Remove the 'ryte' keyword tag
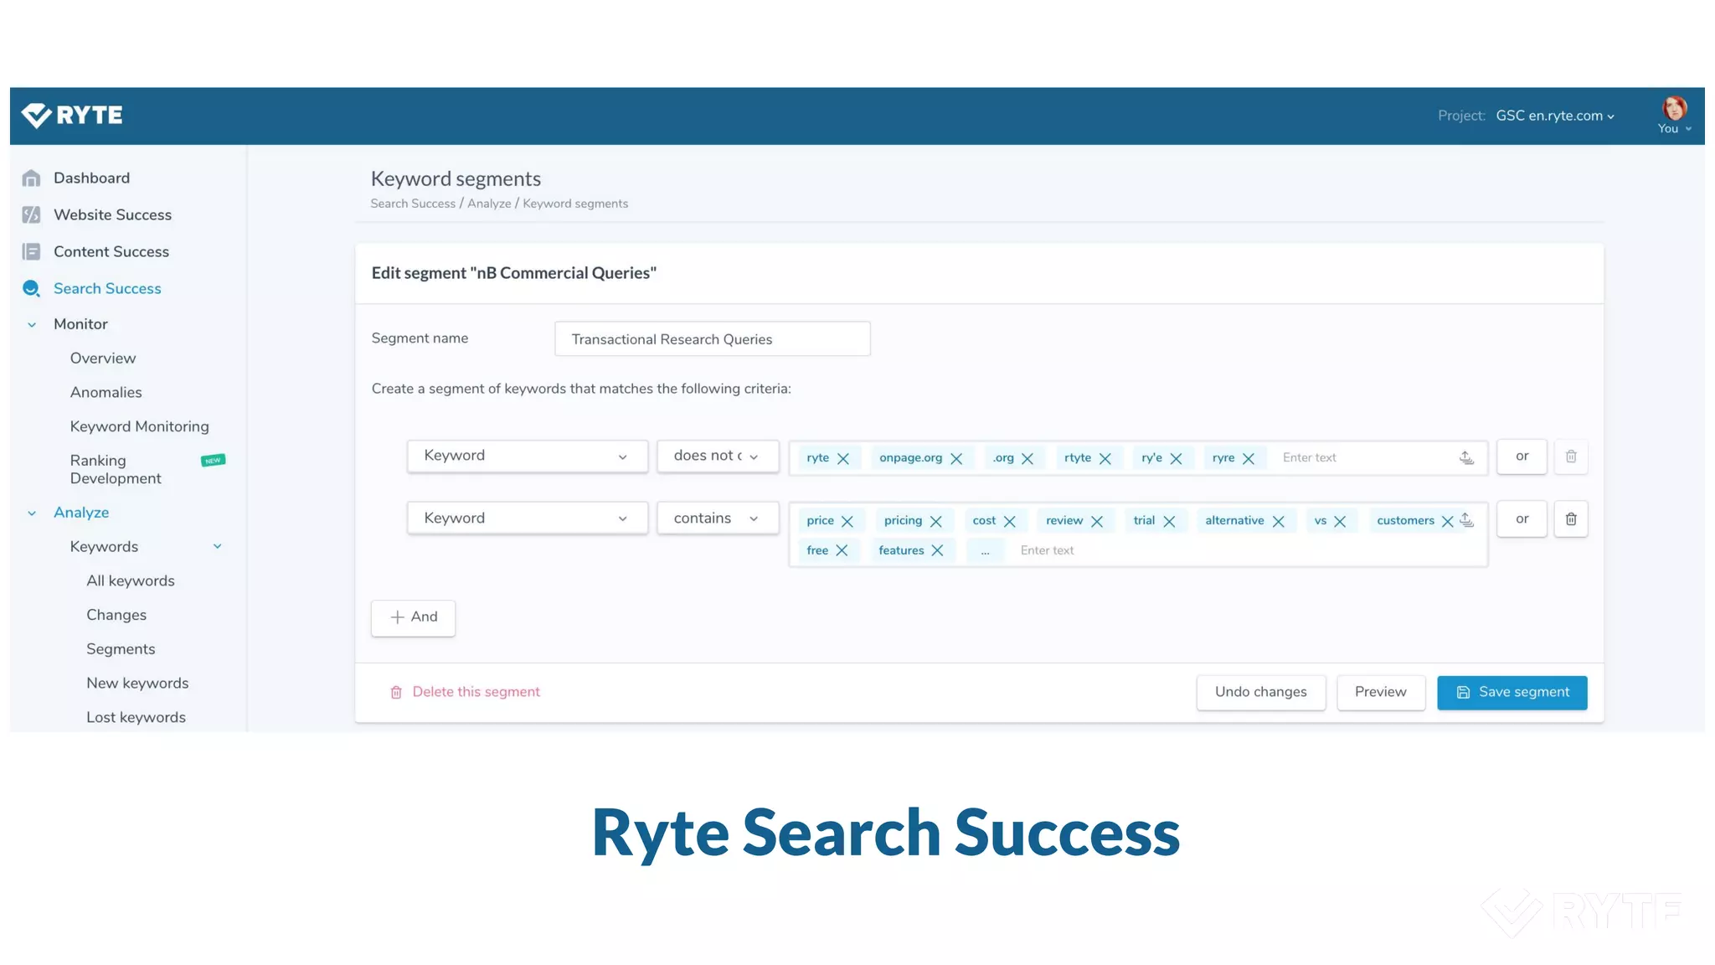The image size is (1715, 965). tap(843, 458)
